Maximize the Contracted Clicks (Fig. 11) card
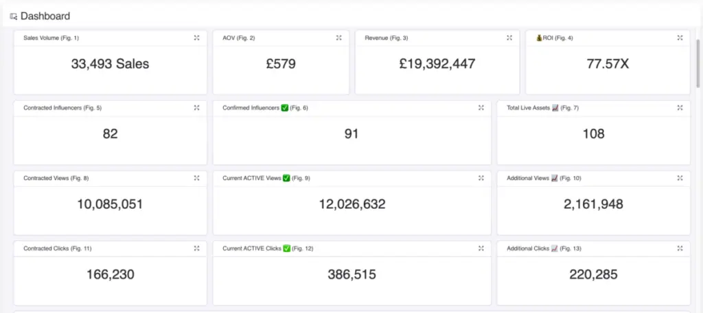703x313 pixels. click(196, 248)
